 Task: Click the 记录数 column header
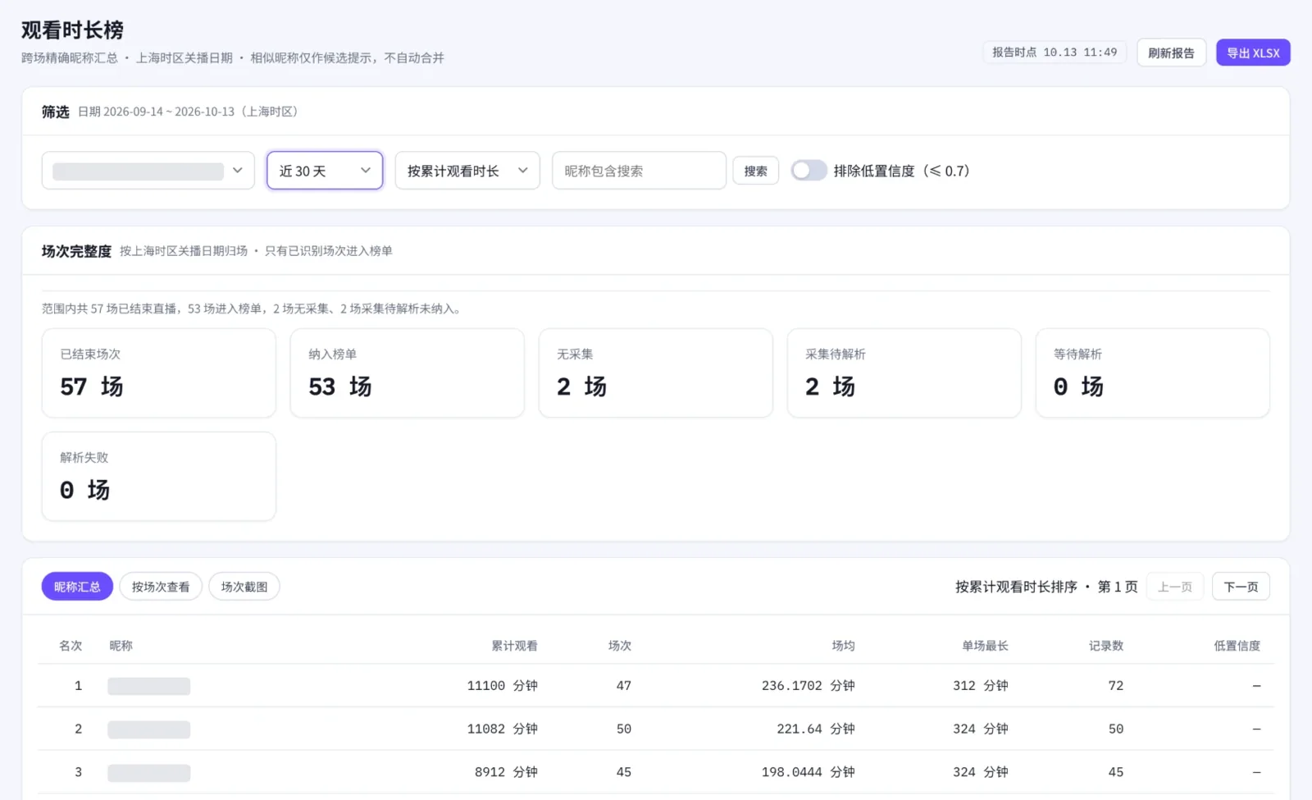pos(1106,646)
